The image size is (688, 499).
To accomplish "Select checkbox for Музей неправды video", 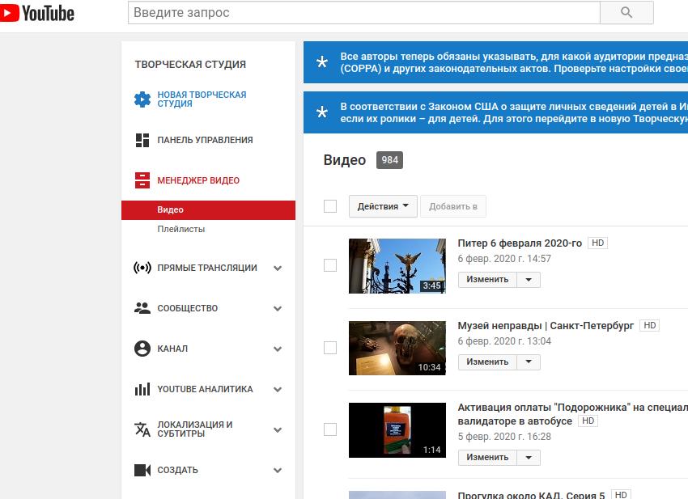I will 330,348.
